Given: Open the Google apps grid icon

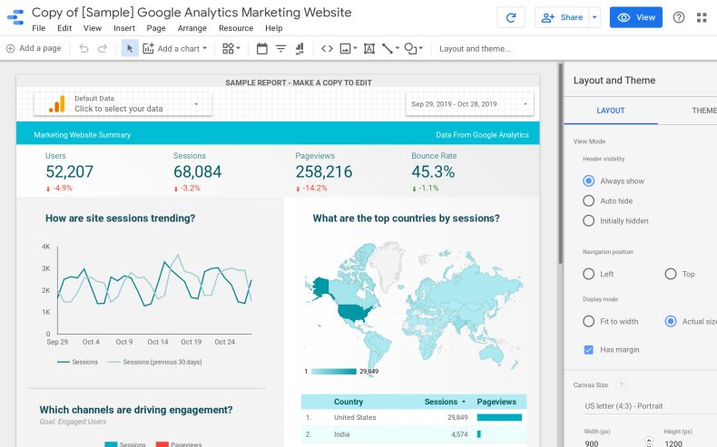Looking at the screenshot, I should 702,17.
